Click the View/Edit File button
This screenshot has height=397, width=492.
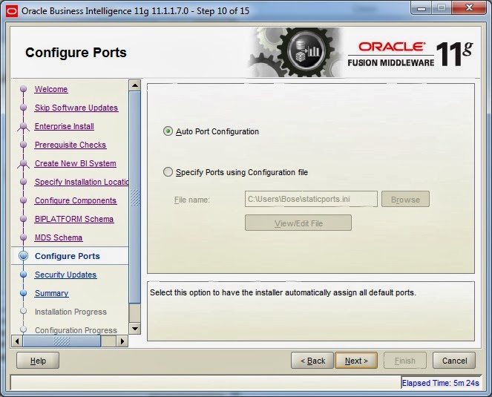[298, 223]
